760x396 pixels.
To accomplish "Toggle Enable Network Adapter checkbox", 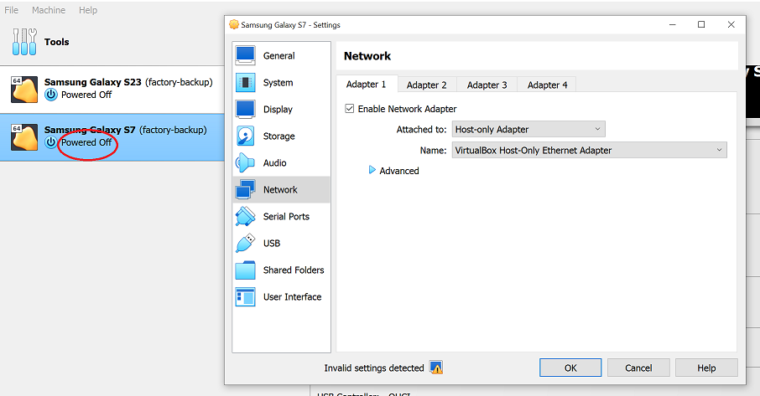I will pyautogui.click(x=350, y=109).
